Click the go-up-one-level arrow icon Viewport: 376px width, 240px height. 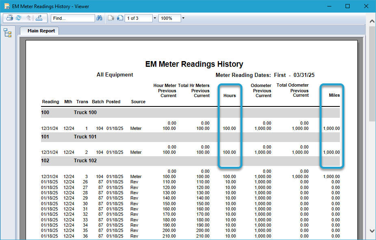pyautogui.click(x=28, y=18)
